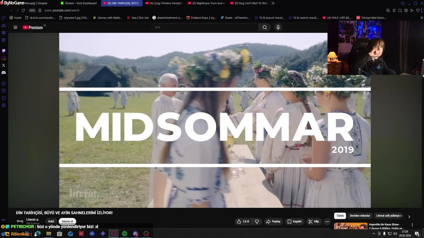Take a snapshot with the capture icon
The image size is (424, 238).
(x=400, y=11)
